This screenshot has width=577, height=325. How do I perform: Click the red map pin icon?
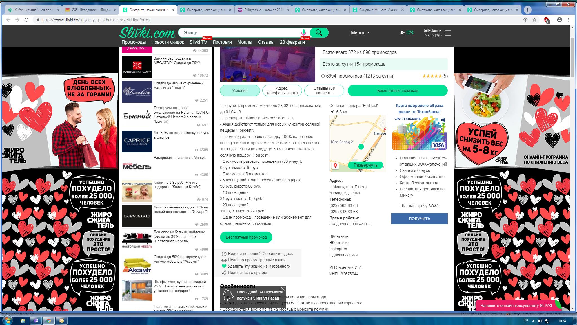tap(335, 166)
